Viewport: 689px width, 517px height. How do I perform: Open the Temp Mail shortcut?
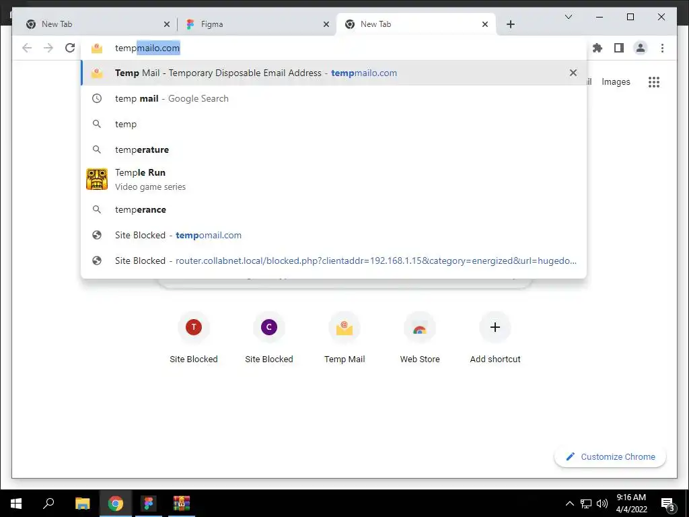click(344, 339)
